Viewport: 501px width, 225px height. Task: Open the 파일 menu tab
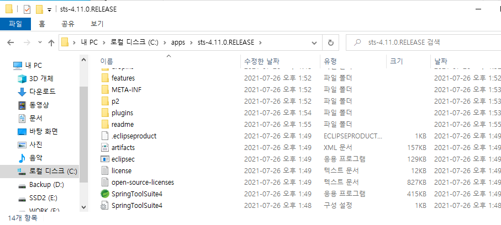click(x=15, y=24)
